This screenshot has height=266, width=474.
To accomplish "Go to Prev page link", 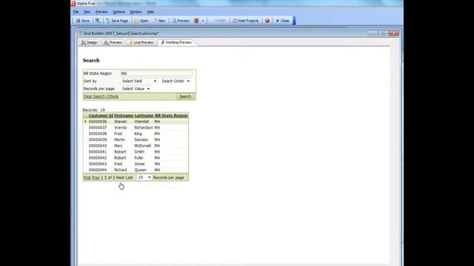I will pyautogui.click(x=96, y=177).
